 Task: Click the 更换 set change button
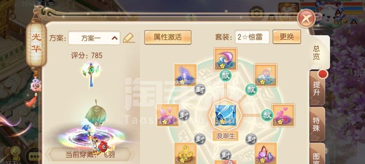(x=287, y=37)
